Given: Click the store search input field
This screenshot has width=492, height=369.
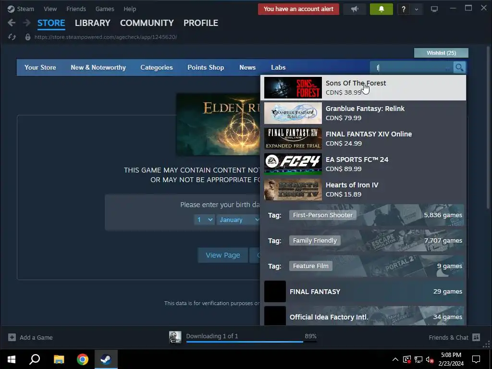Looking at the screenshot, I should 412,67.
